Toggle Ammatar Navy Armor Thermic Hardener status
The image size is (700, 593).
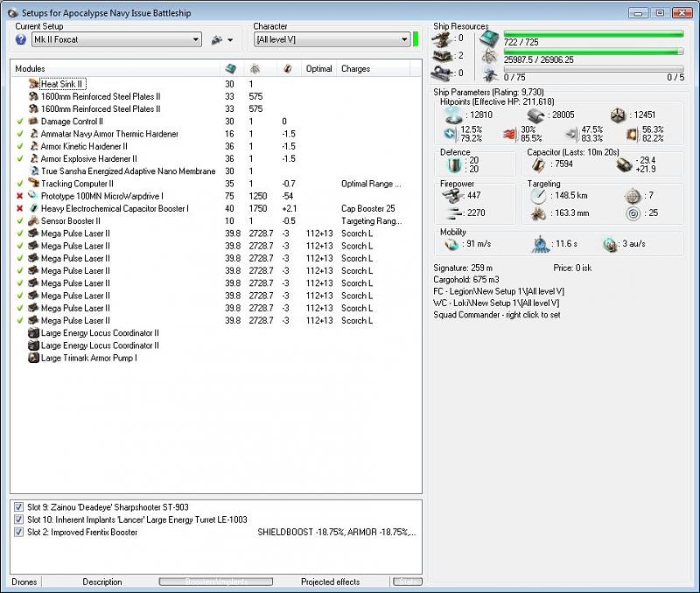click(19, 134)
